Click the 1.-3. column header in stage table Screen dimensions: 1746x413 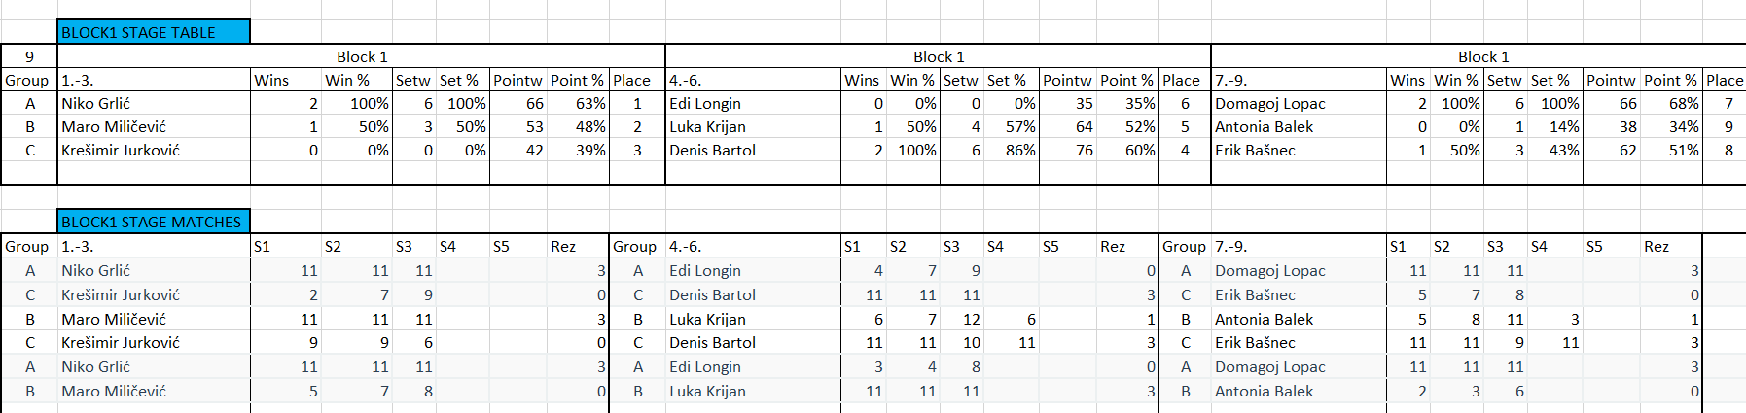[154, 80]
